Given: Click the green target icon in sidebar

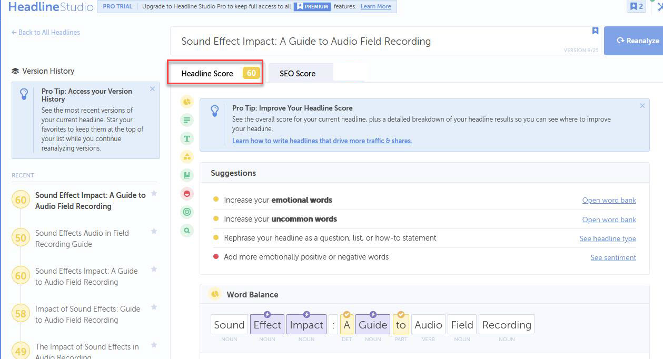Looking at the screenshot, I should tap(186, 212).
